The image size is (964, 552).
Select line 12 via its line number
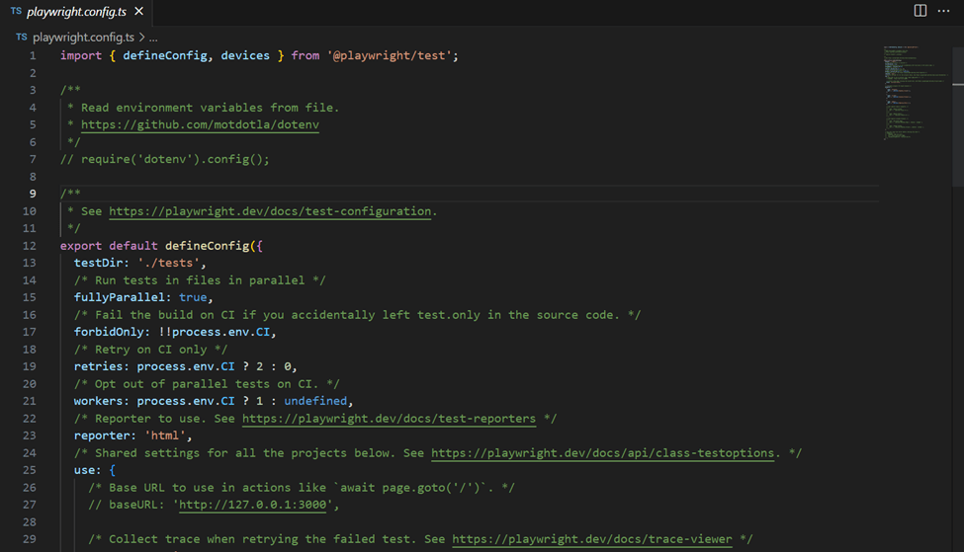[32, 246]
